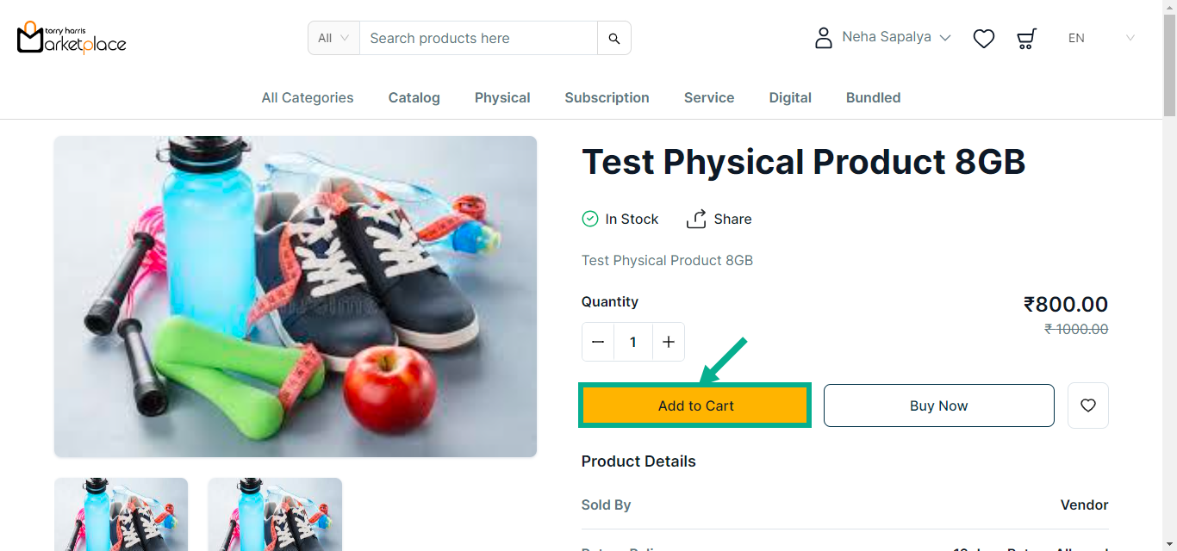Click the Torry Harris Marketplace logo
Viewport: 1177px width, 551px height.
pos(72,38)
